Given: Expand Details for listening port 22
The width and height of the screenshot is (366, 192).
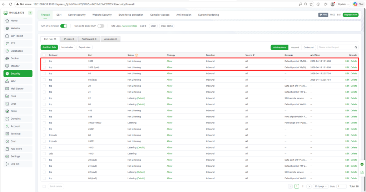Looking at the screenshot, I should 141,98.
